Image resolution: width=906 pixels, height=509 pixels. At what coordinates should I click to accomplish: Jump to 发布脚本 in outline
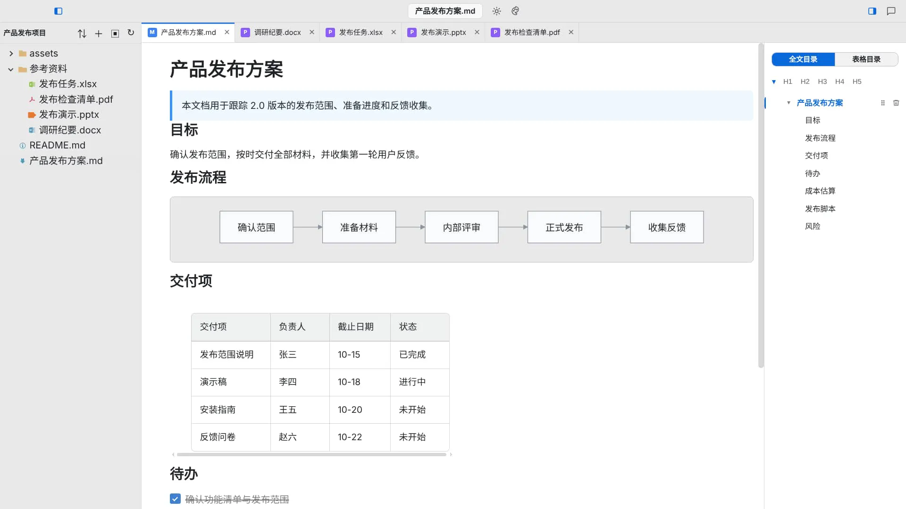820,209
